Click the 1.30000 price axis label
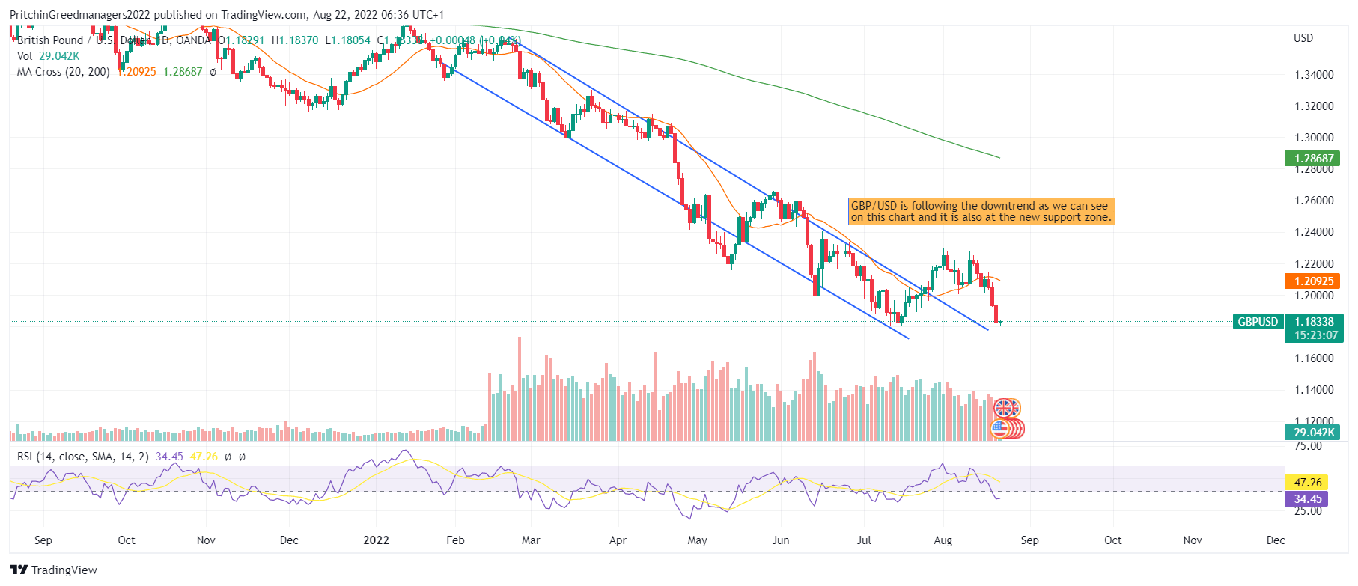Screen dimensions: 1358x586 (1314, 138)
